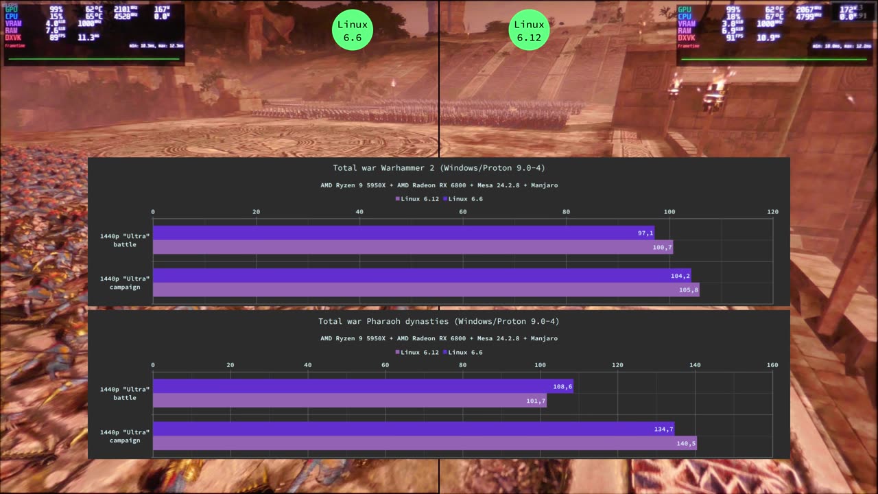Click the 172 W GPU power reading
The height and width of the screenshot is (494, 878).
[848, 10]
